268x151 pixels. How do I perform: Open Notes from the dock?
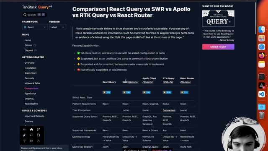pos(261,64)
